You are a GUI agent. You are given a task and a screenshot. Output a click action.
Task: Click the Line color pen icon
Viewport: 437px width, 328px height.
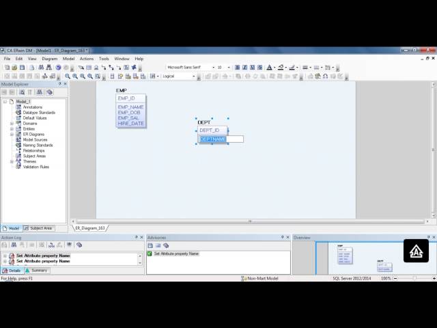click(x=292, y=68)
